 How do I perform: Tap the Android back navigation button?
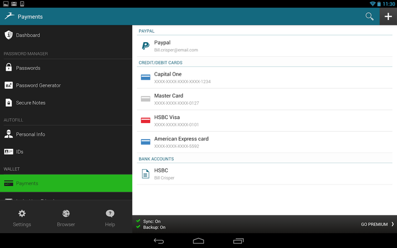[x=159, y=241]
